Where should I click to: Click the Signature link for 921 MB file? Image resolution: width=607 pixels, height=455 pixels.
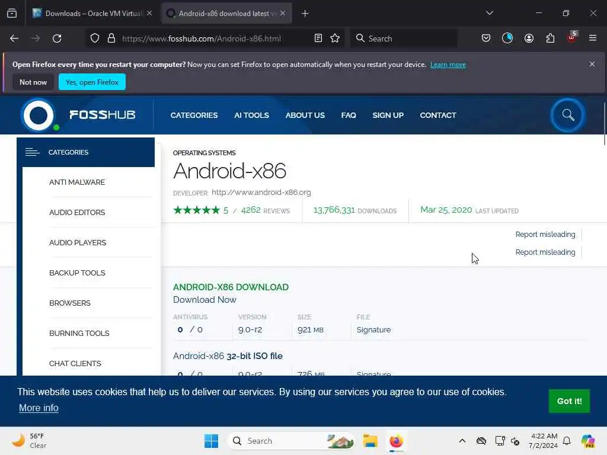[x=373, y=329]
